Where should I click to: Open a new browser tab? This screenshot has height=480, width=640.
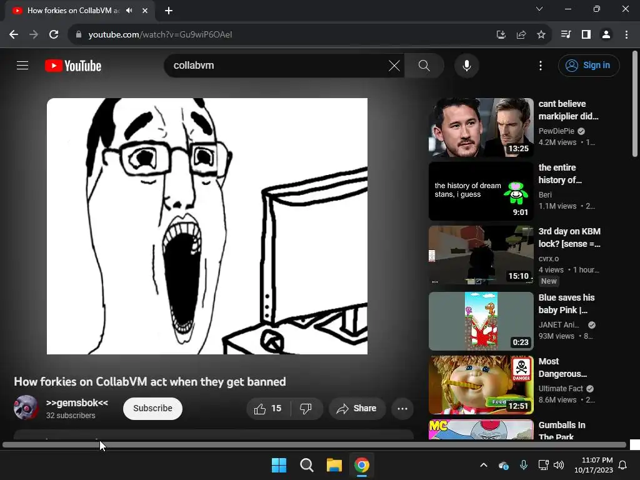(169, 11)
